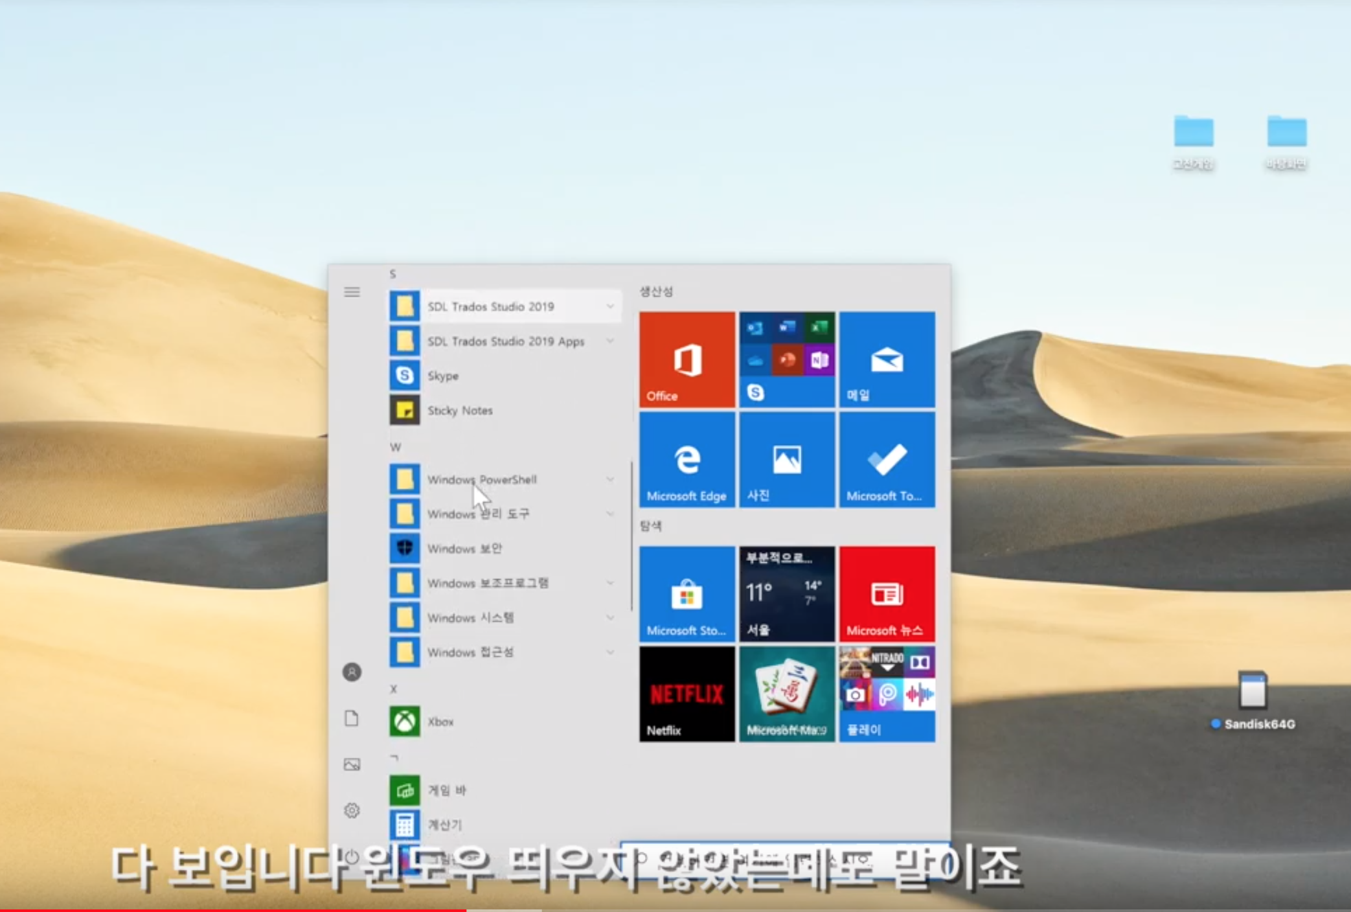1351x912 pixels.
Task: Click the hamburger menu in Start
Action: pos(352,292)
